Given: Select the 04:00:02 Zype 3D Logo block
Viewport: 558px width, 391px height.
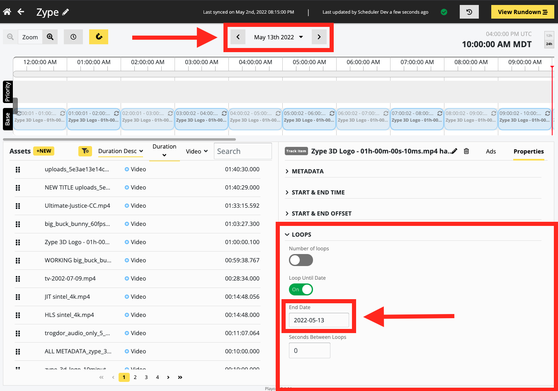Looking at the screenshot, I should coord(255,119).
